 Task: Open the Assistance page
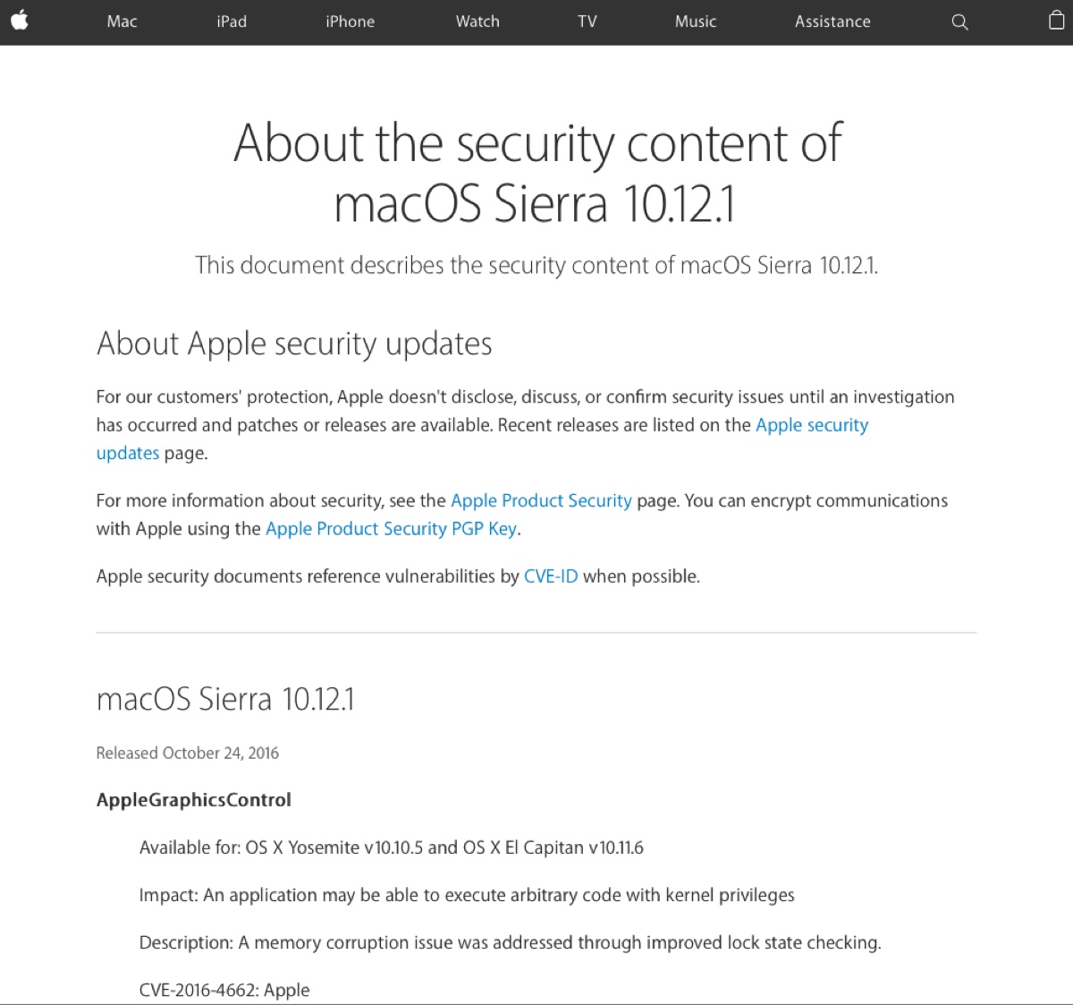pyautogui.click(x=832, y=21)
